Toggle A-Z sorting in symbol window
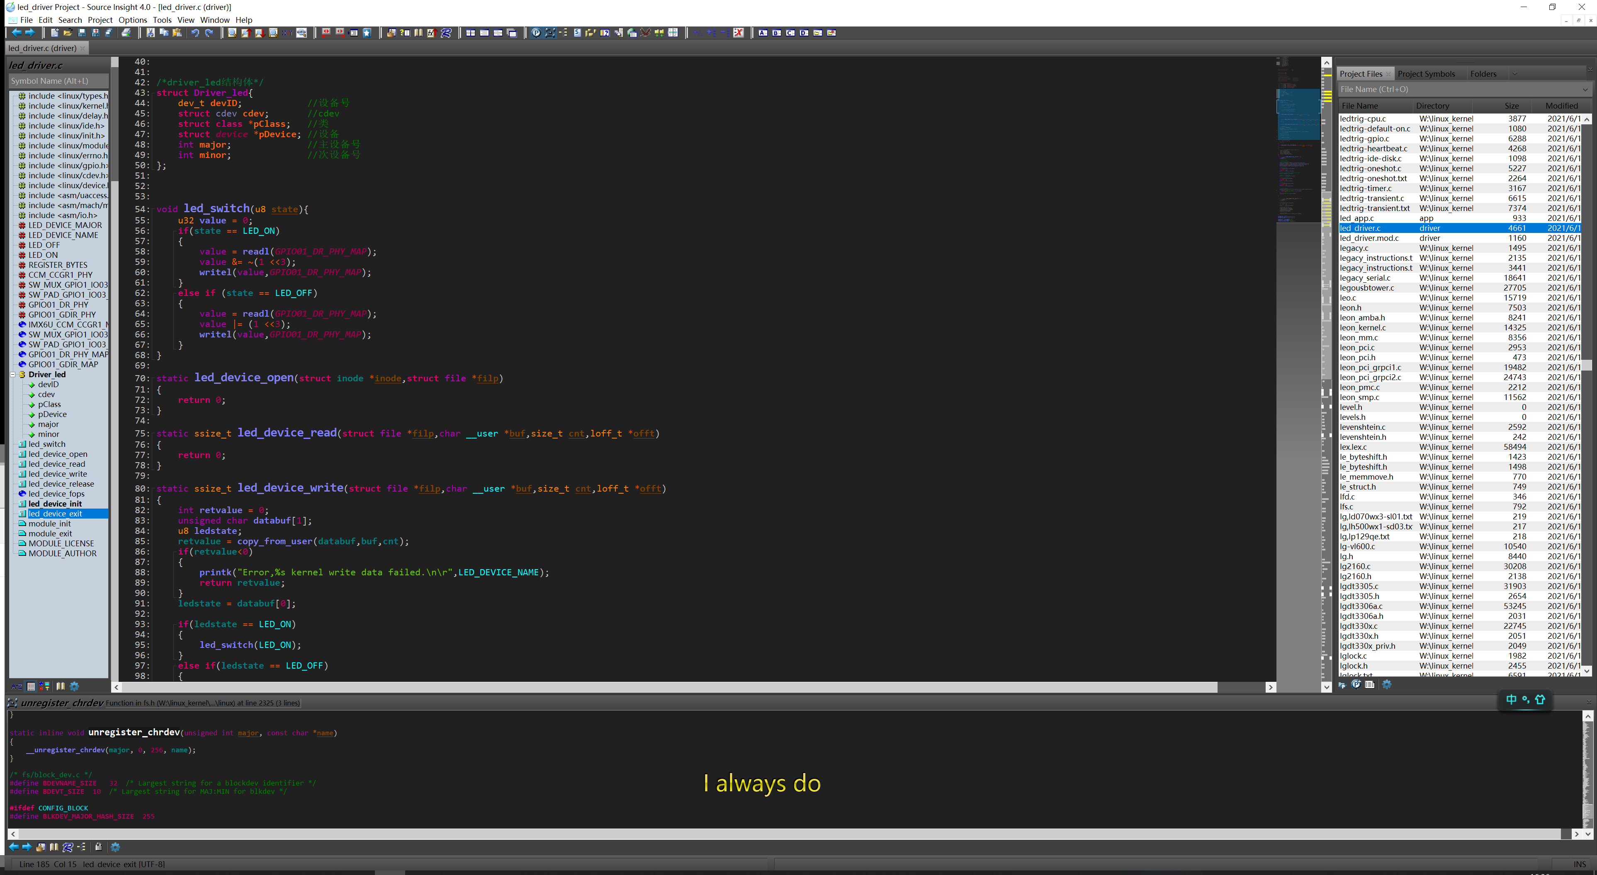 click(x=17, y=686)
